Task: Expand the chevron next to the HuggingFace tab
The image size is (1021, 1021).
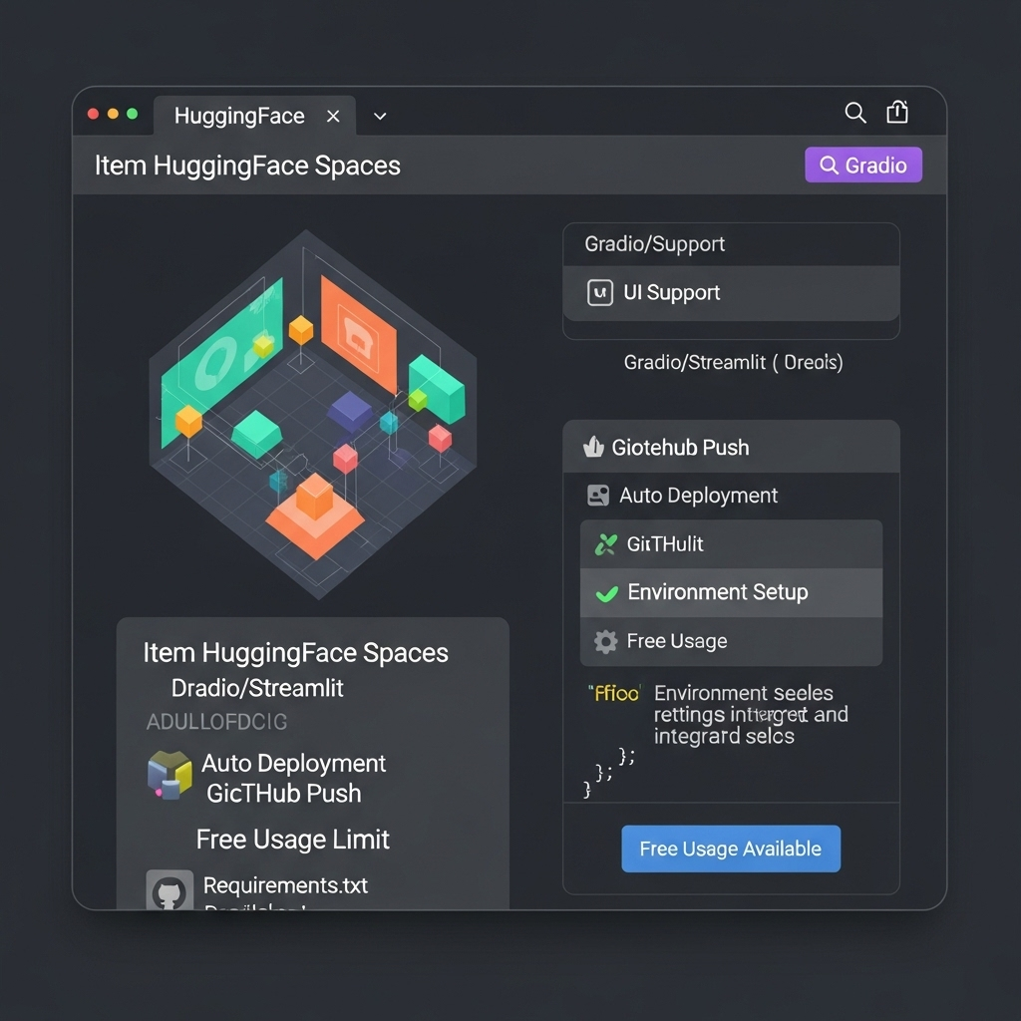Action: pos(379,116)
